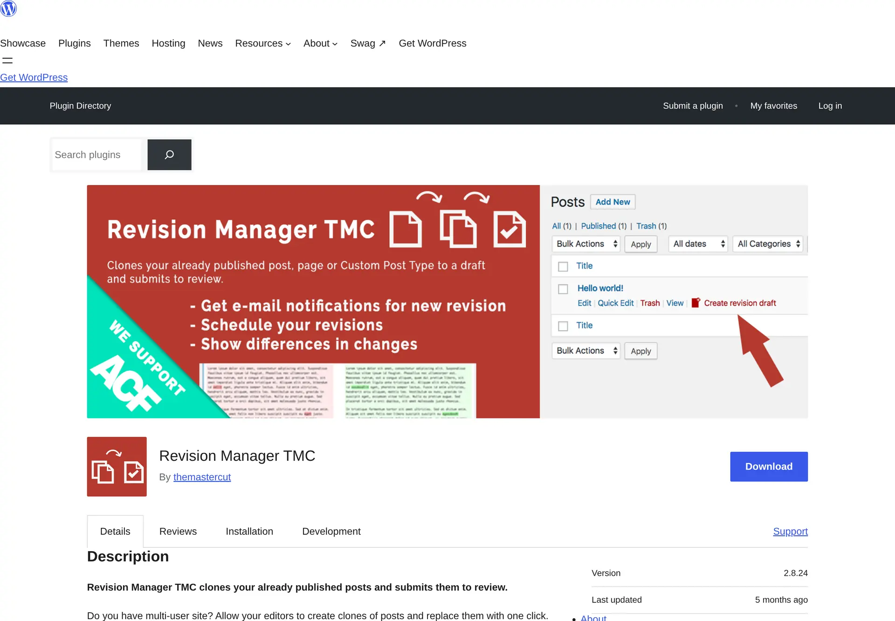Click the Revision Manager TMC title heading
This screenshot has width=895, height=621.
point(237,456)
